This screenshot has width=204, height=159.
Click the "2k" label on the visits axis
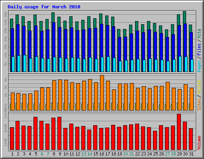click(6, 95)
